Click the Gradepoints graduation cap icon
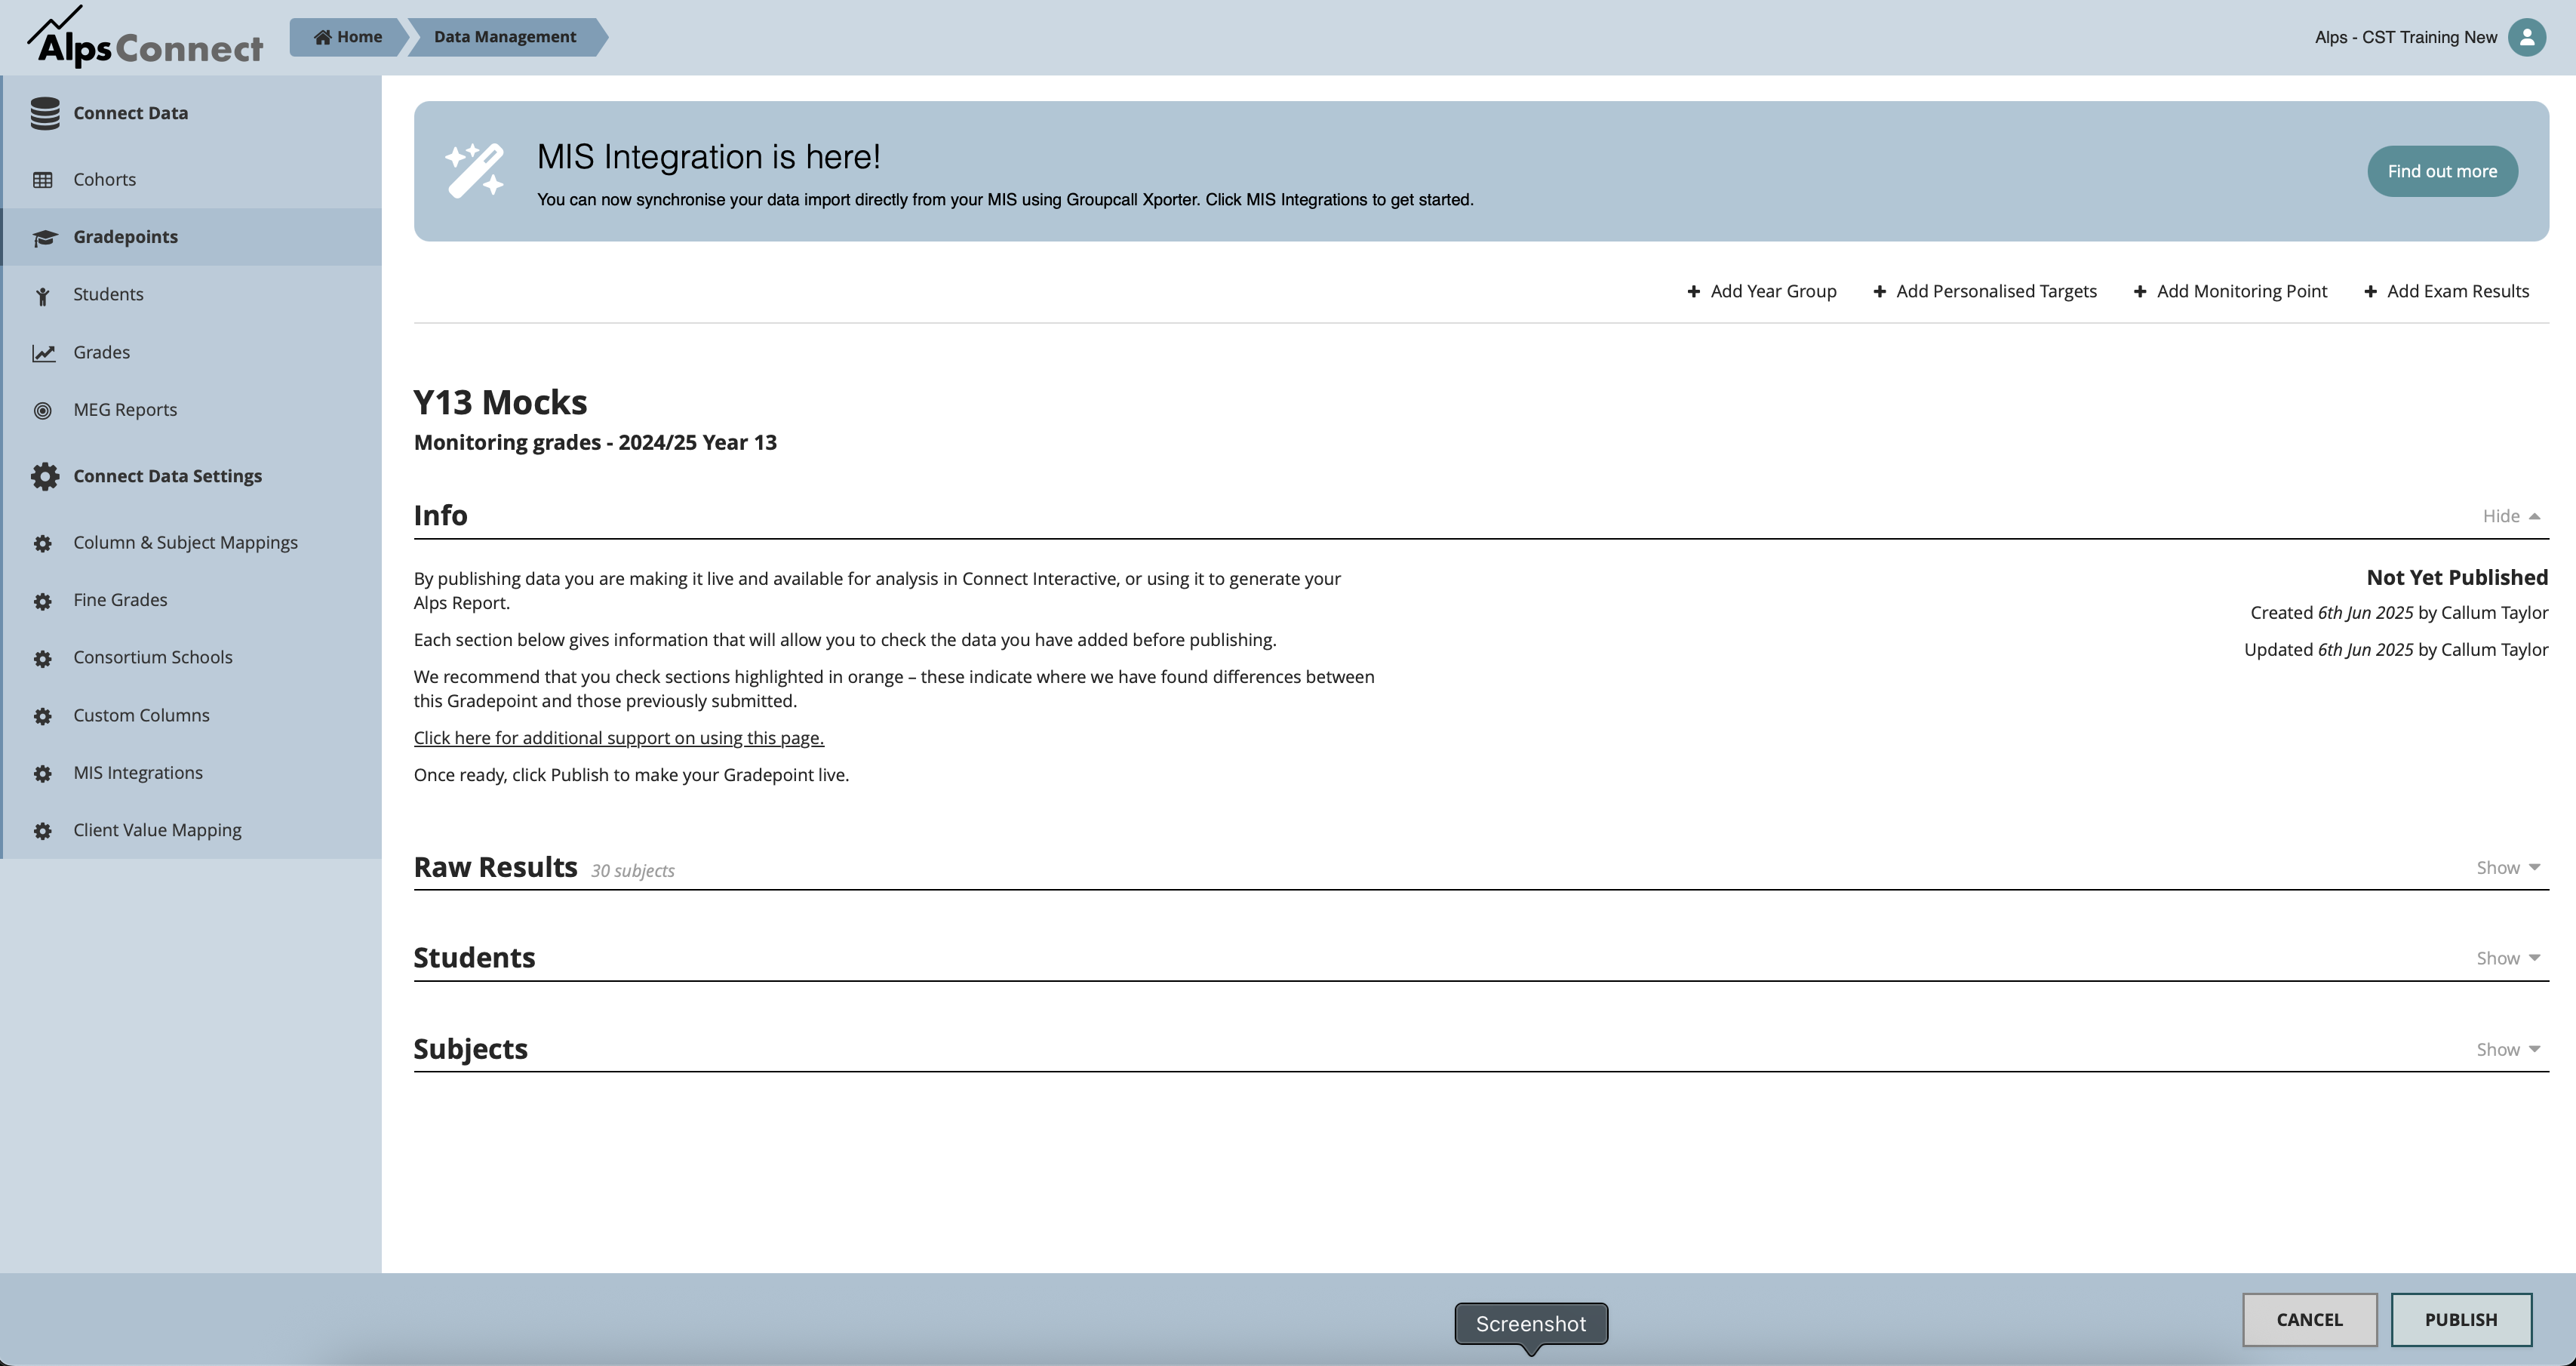The width and height of the screenshot is (2576, 1366). pyautogui.click(x=44, y=238)
